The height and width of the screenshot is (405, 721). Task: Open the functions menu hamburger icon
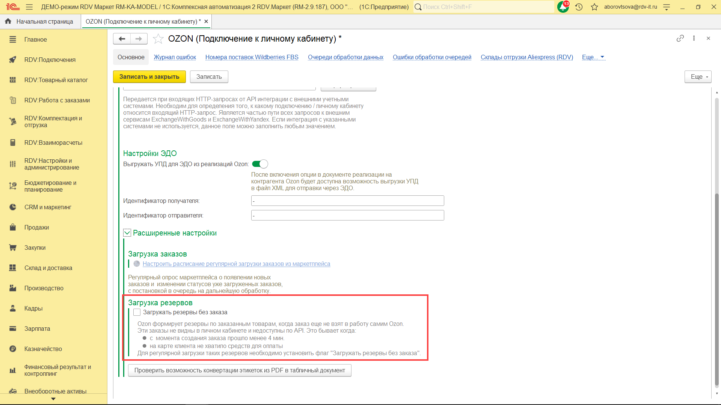pyautogui.click(x=29, y=7)
